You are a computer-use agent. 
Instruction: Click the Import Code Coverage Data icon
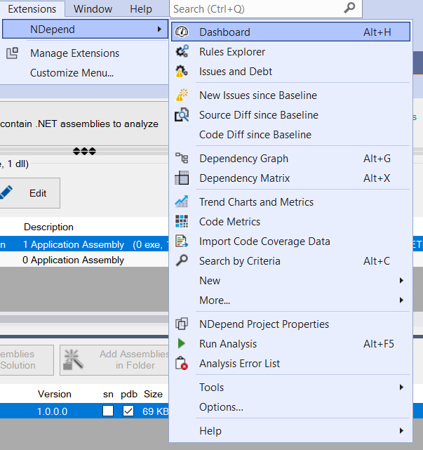click(x=182, y=241)
